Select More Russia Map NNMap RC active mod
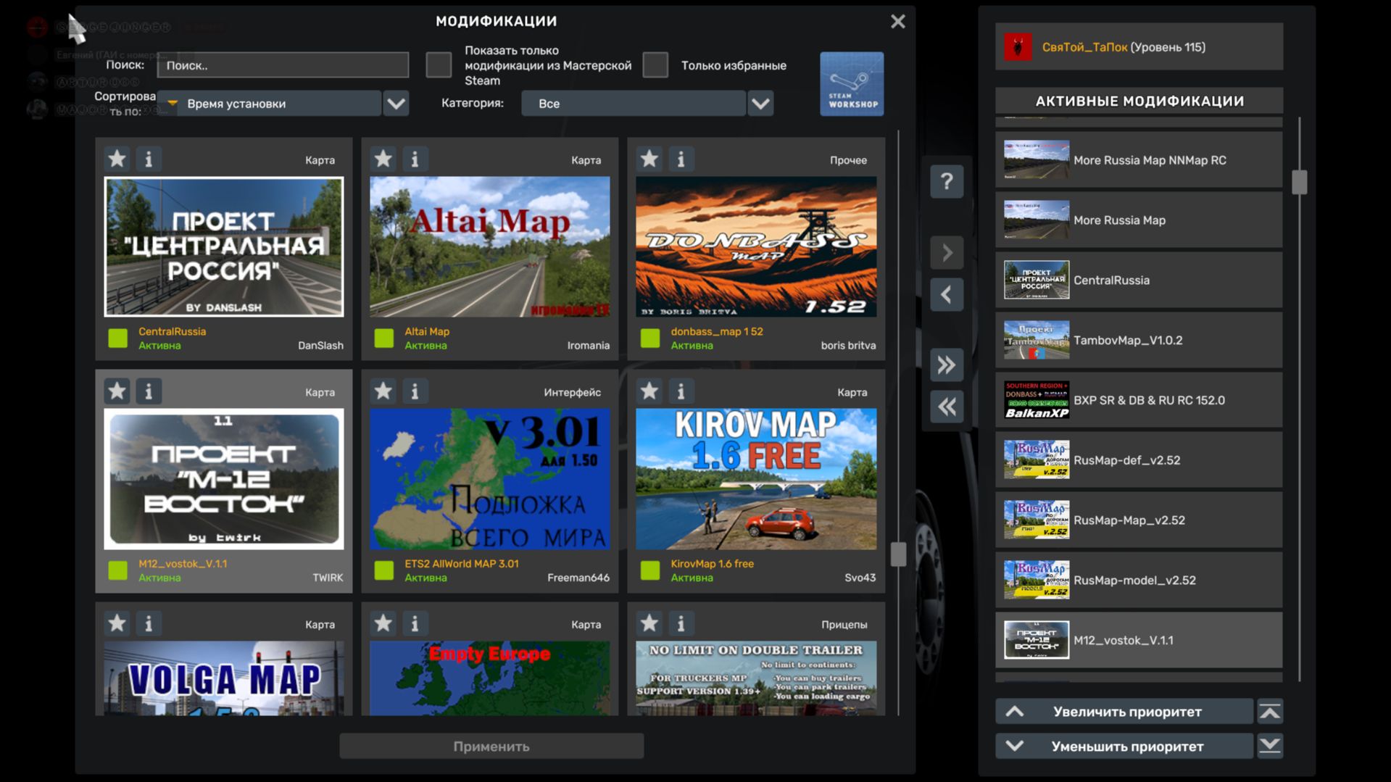The height and width of the screenshot is (782, 1391). coord(1138,160)
